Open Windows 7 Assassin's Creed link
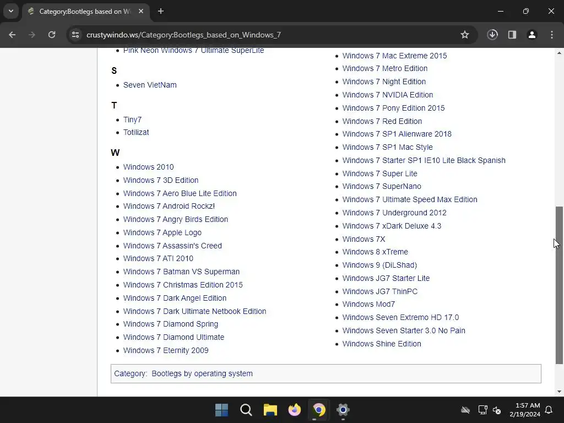564x423 pixels. (172, 246)
